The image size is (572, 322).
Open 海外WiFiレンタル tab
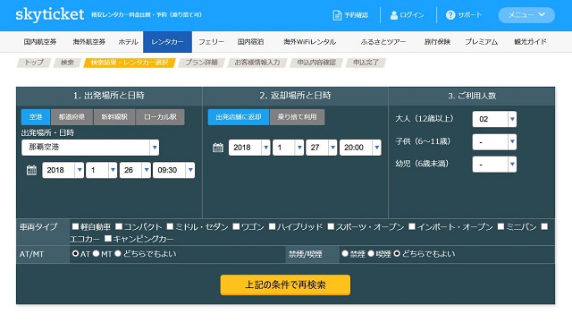pyautogui.click(x=310, y=42)
